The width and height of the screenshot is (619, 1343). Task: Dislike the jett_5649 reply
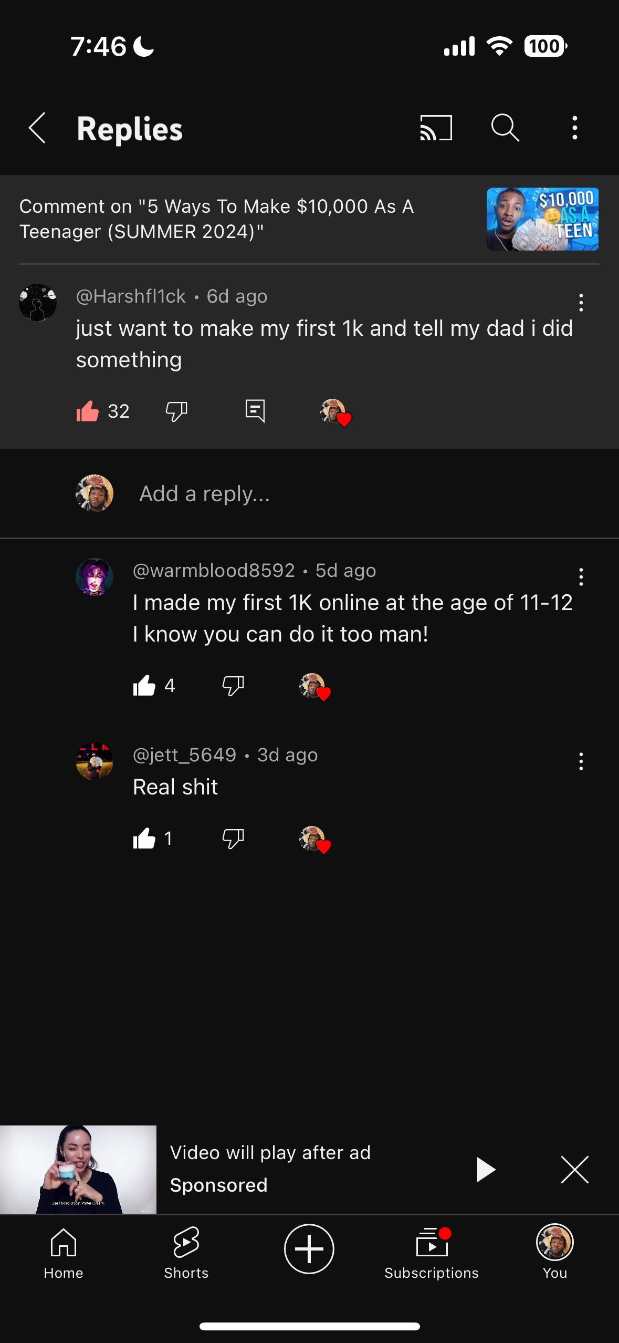pyautogui.click(x=233, y=839)
